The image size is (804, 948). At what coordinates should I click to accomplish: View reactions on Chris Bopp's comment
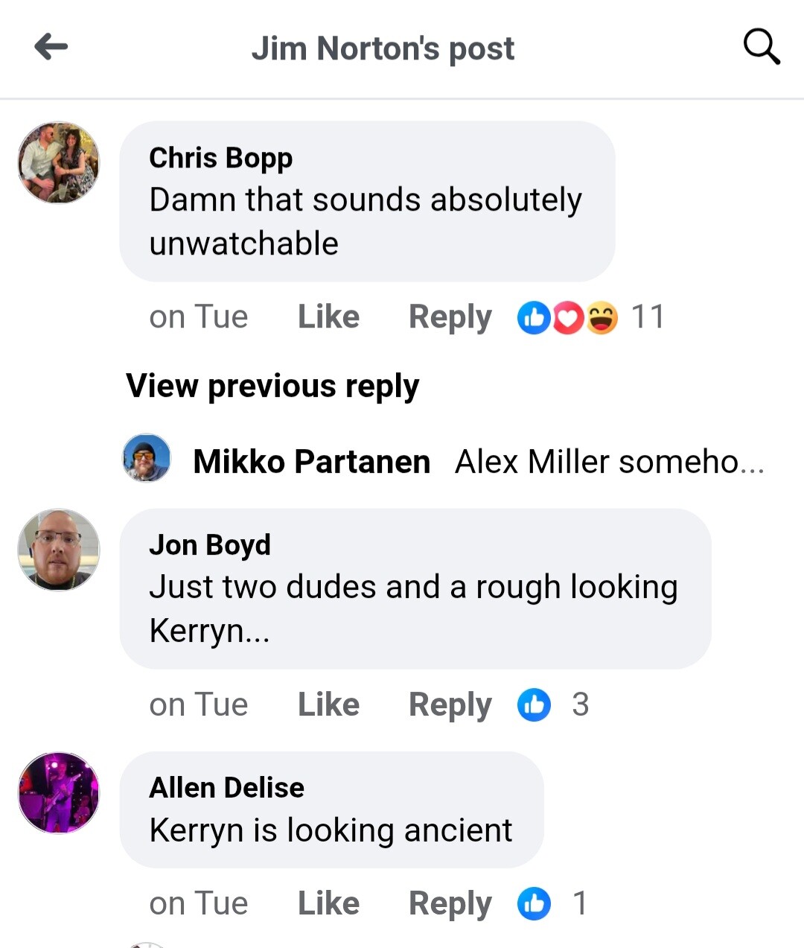pos(590,317)
